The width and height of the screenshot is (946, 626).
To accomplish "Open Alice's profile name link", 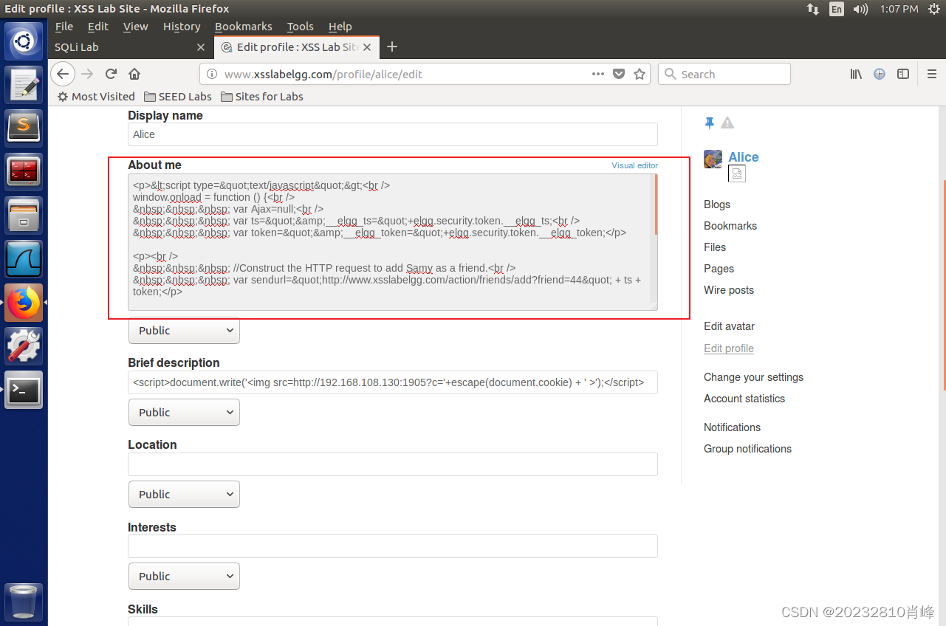I will point(743,157).
